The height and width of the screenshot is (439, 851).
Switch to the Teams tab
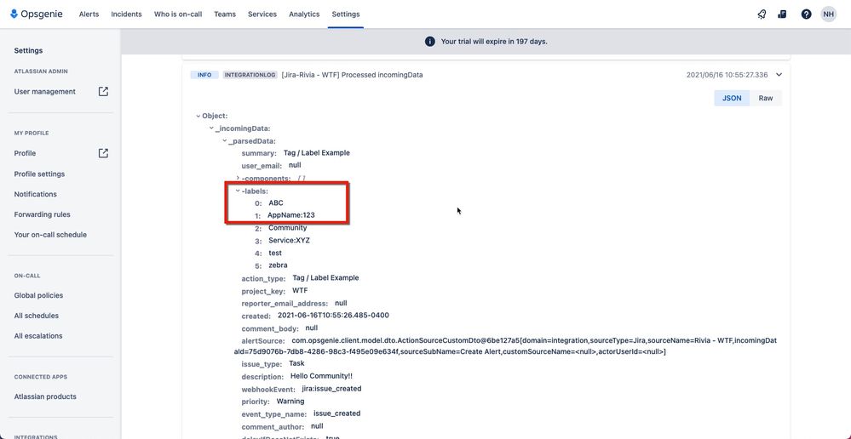[x=225, y=14]
